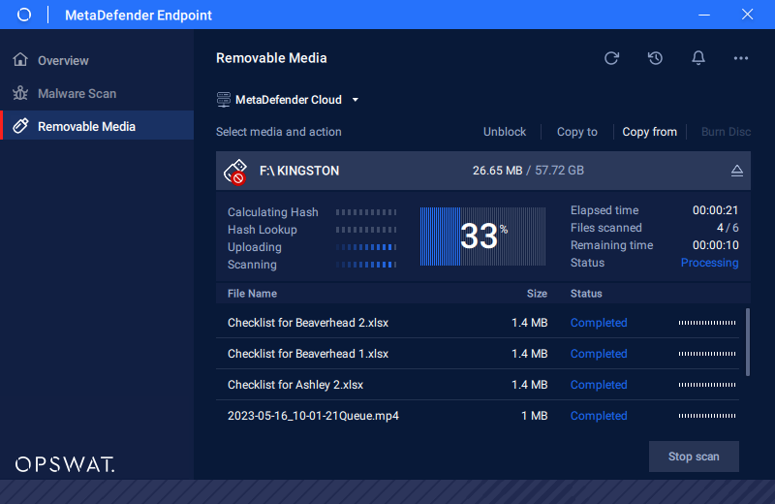
Task: Choose the Unblock action
Action: click(505, 132)
